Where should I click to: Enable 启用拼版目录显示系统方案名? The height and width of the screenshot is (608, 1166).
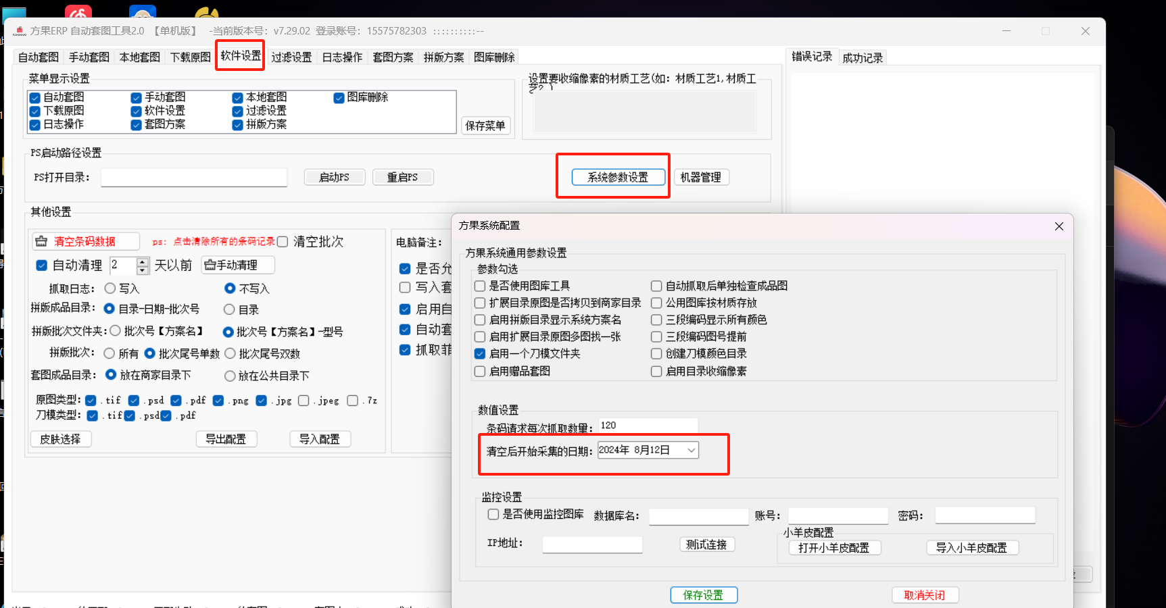(x=480, y=320)
